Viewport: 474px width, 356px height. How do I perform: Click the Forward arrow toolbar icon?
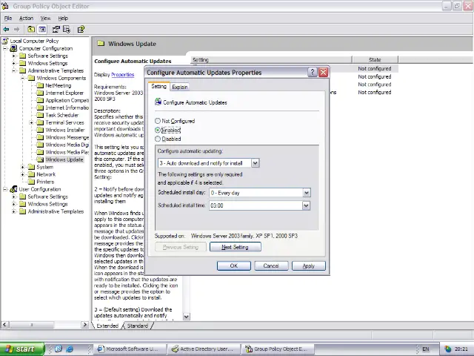[x=16, y=29]
